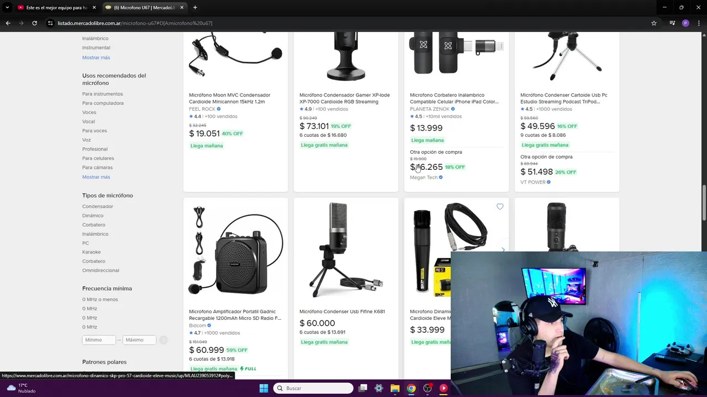Open the weather widget showing 17°C Nublado
This screenshot has height=397, width=707.
pyautogui.click(x=21, y=388)
